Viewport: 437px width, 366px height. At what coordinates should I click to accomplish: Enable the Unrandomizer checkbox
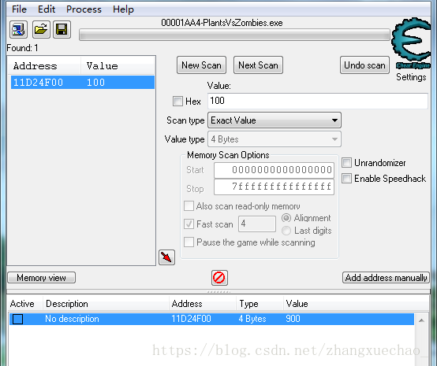tap(347, 163)
